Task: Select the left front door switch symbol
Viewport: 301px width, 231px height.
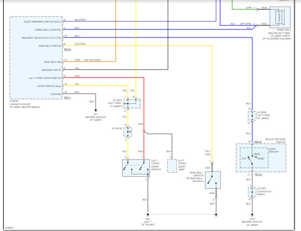Action: tap(136, 168)
